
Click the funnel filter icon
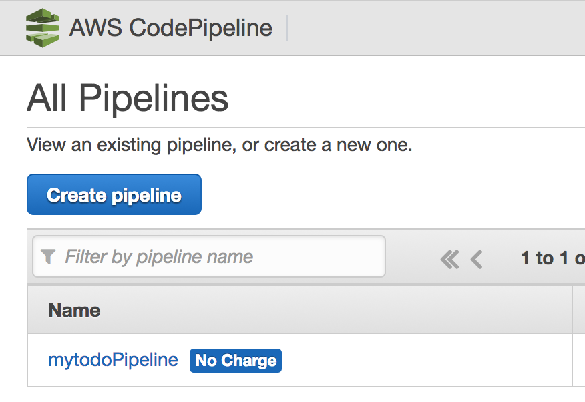(48, 256)
